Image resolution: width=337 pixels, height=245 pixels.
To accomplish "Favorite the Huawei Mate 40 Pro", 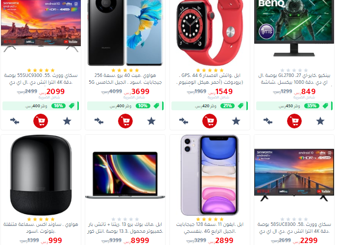I will 151,121.
